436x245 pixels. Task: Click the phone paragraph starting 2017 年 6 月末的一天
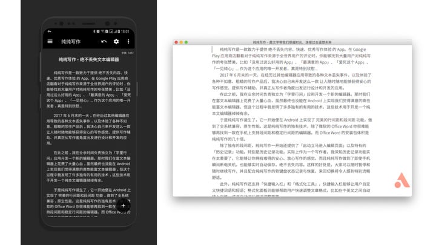[x=88, y=129]
